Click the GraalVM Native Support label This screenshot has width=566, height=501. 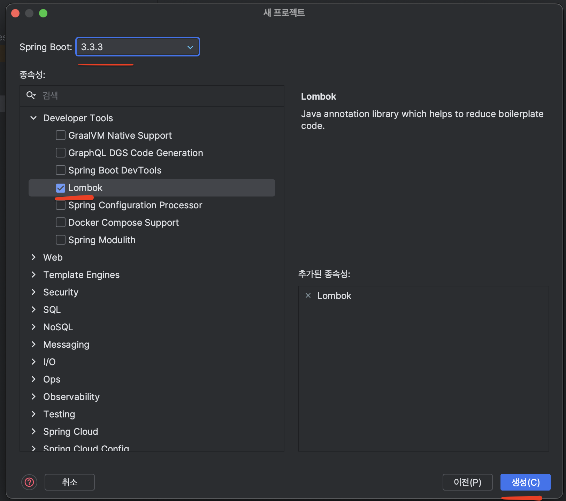(120, 136)
